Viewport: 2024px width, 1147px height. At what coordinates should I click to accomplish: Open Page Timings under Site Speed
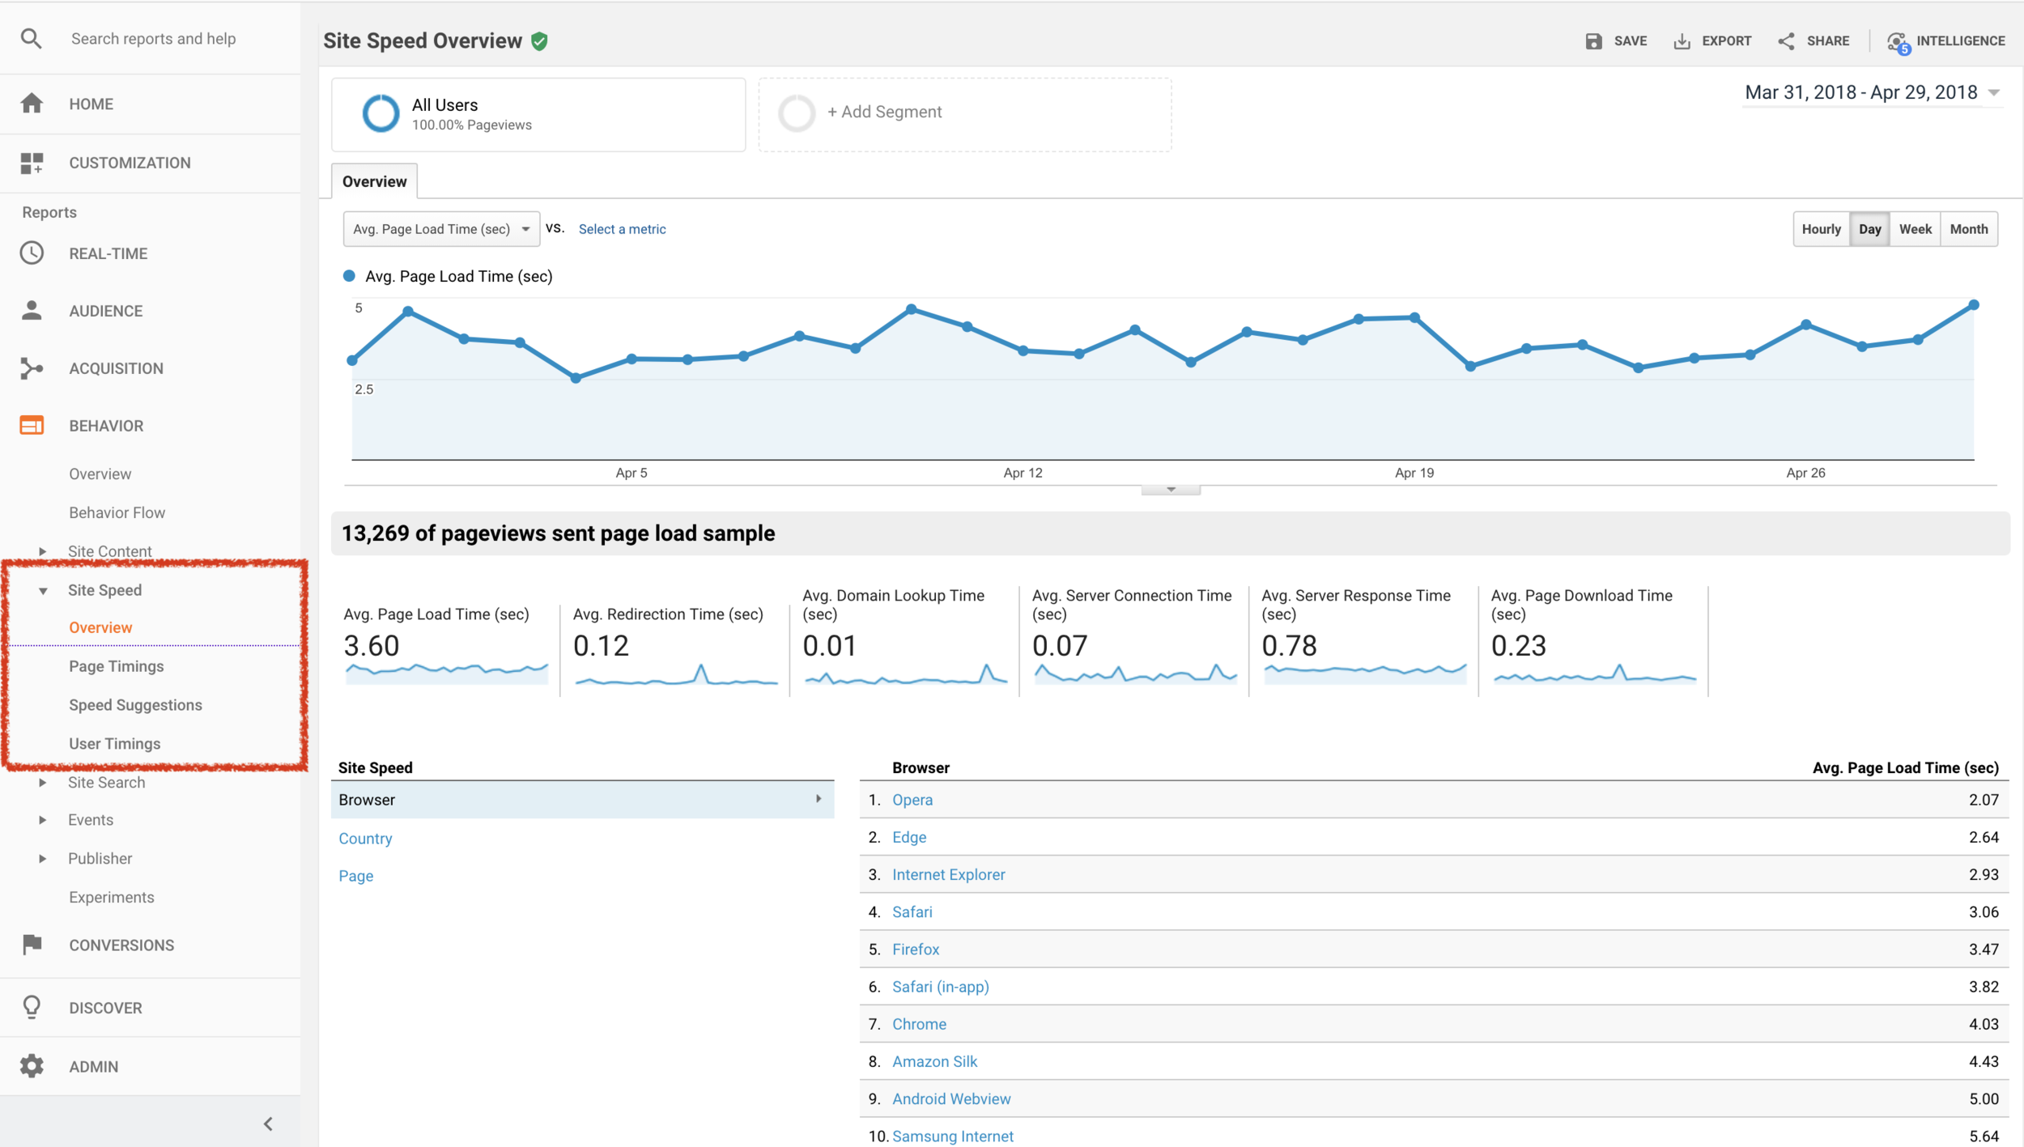(x=116, y=666)
